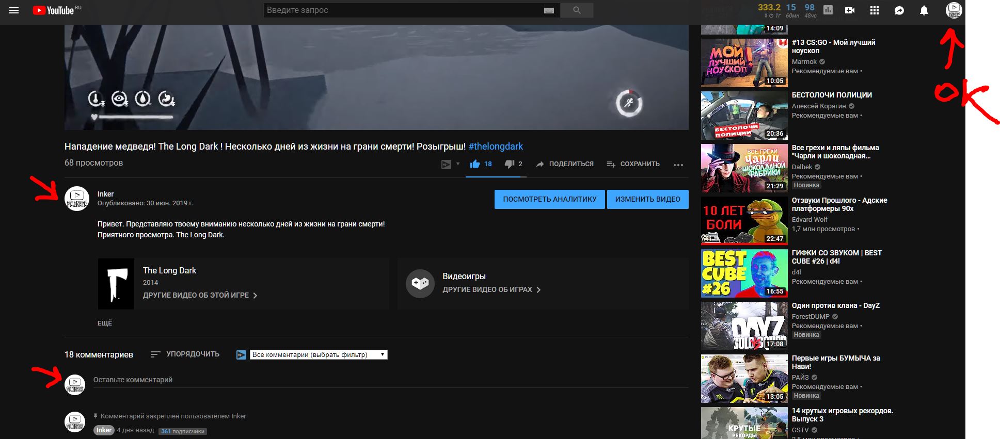Viewport: 1000px width, 439px height.
Task: Open the comment filter combo box
Action: (319, 355)
